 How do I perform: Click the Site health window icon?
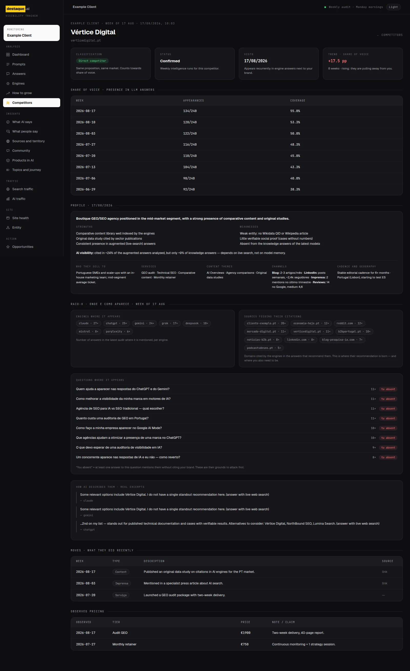coord(8,218)
